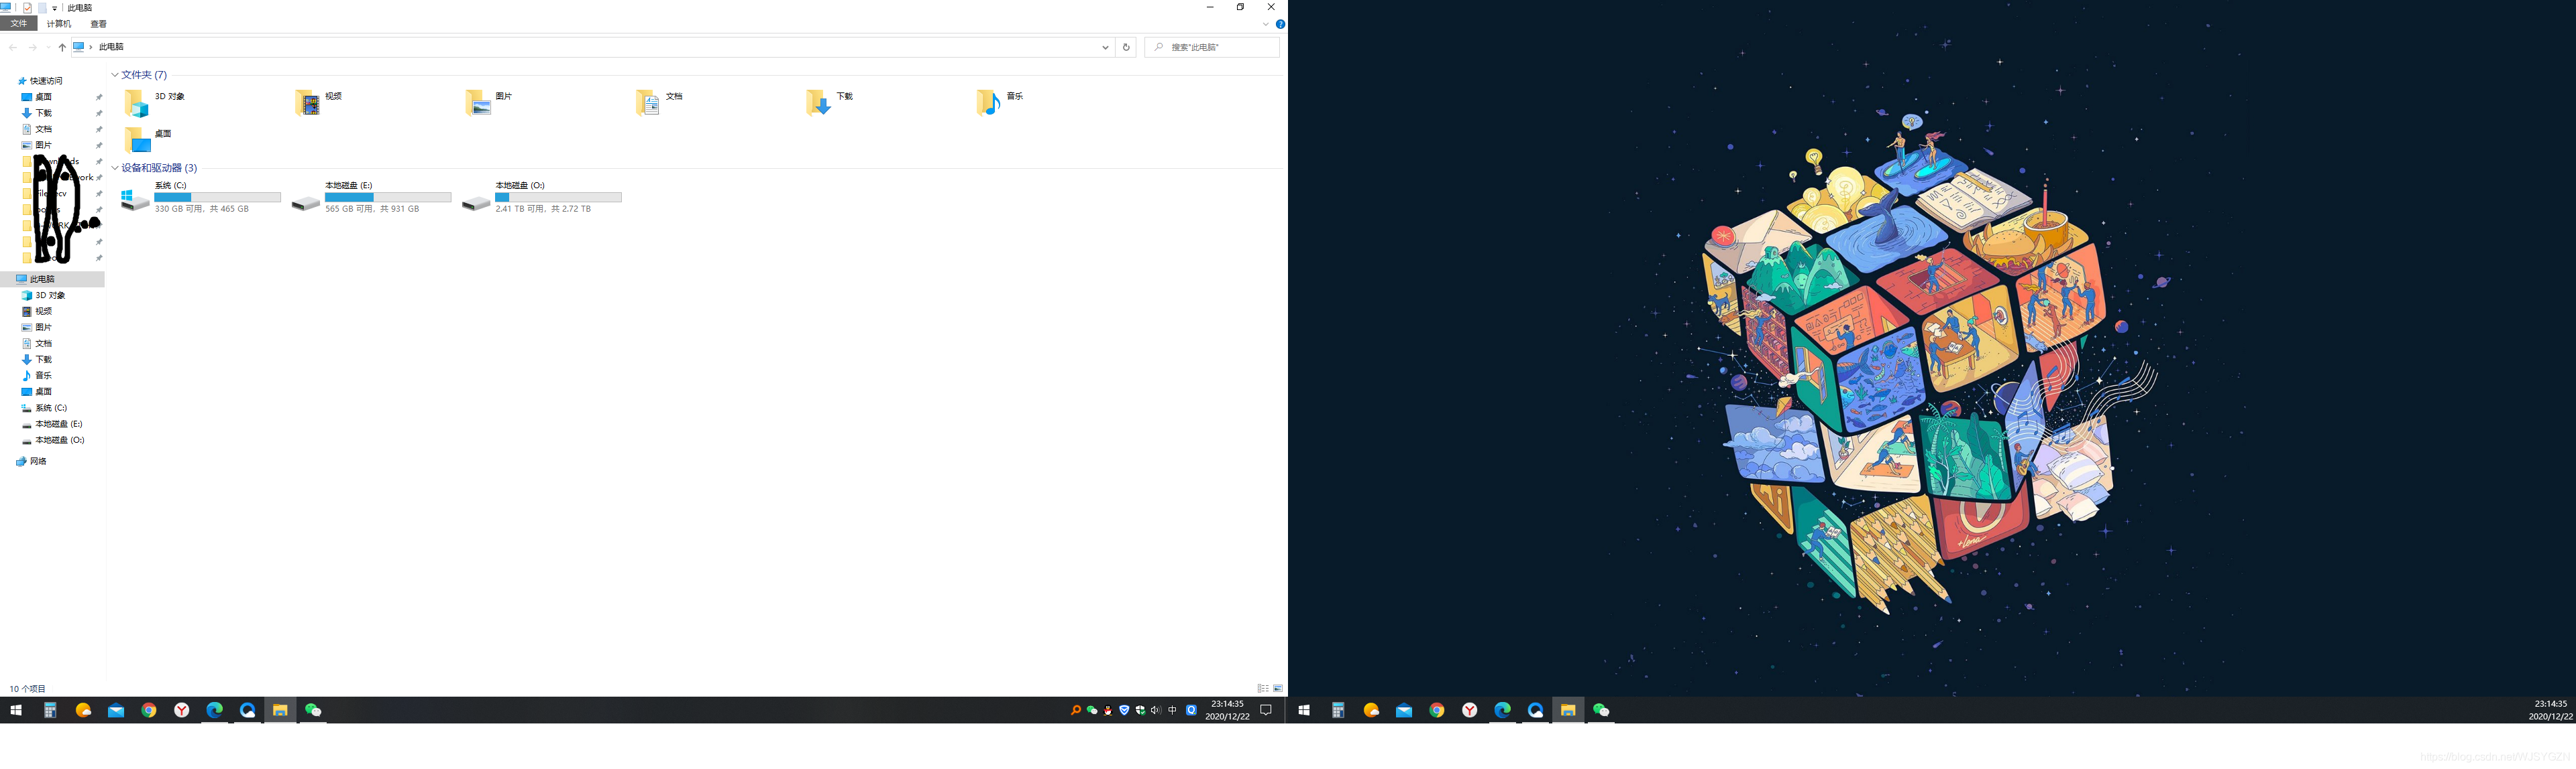
Task: Click the 系统 (C:) drive usage bar
Action: click(x=217, y=197)
